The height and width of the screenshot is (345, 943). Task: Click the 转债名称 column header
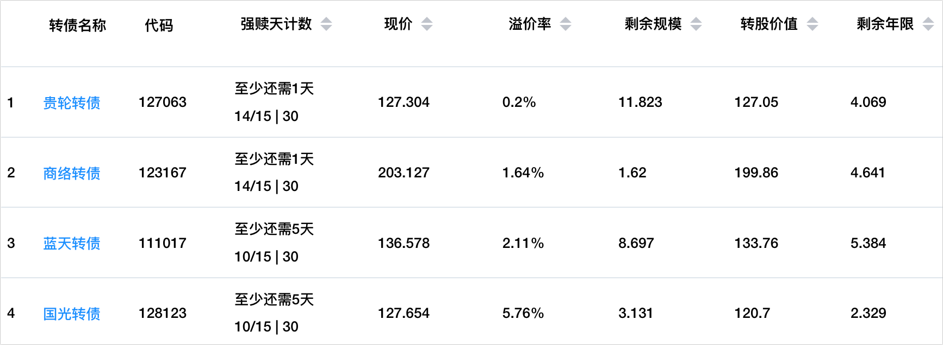point(77,25)
